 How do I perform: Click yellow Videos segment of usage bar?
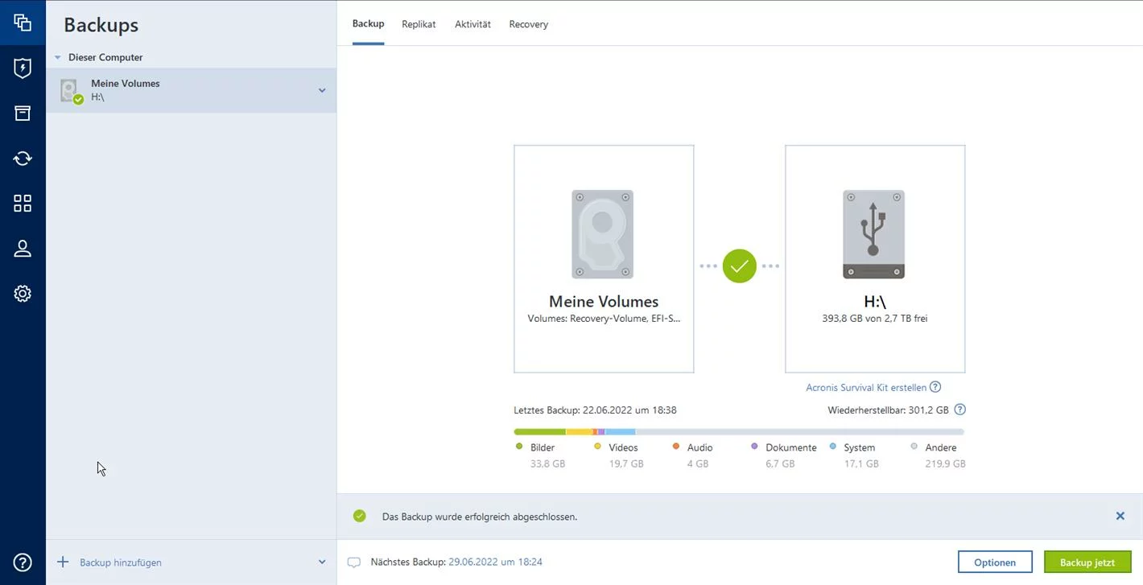(580, 432)
